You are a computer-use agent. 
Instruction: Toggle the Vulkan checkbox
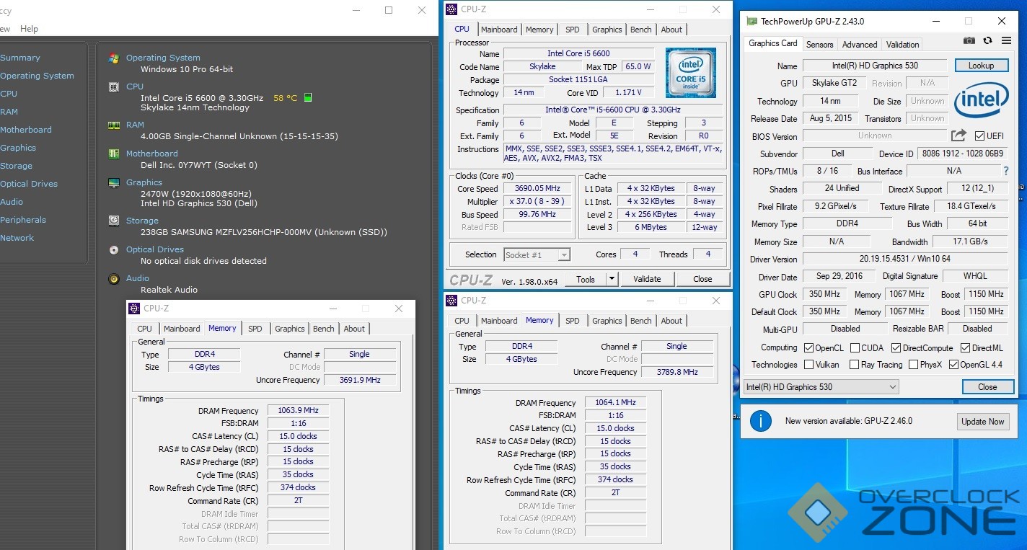click(808, 365)
